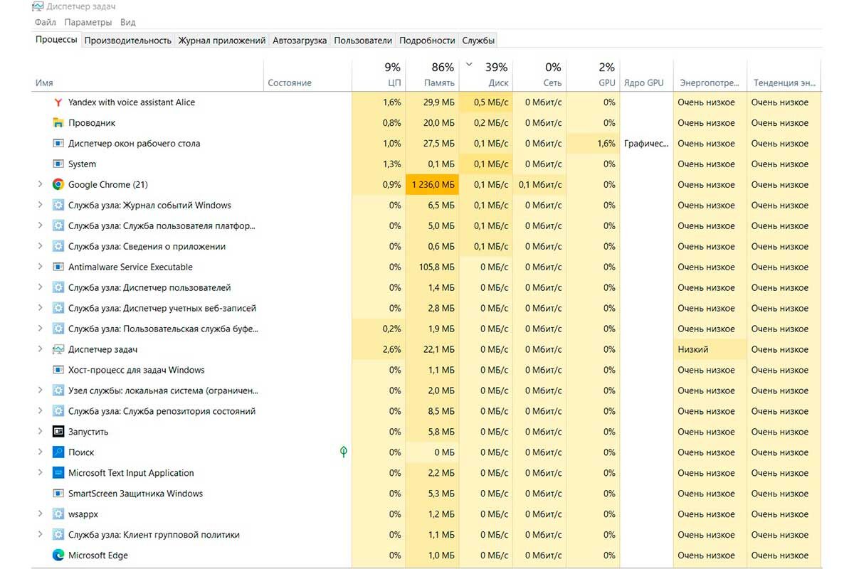Select the Microsoft Text Input Application icon

(58, 472)
